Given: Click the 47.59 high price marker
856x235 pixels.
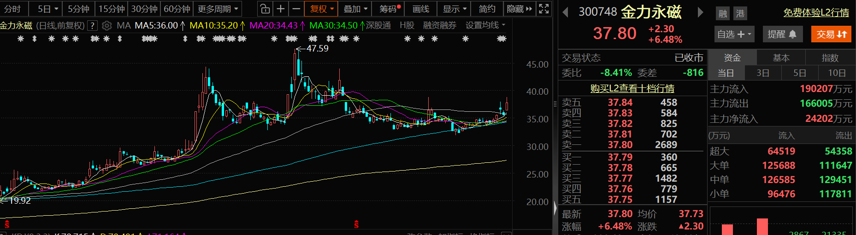Looking at the screenshot, I should tap(317, 48).
